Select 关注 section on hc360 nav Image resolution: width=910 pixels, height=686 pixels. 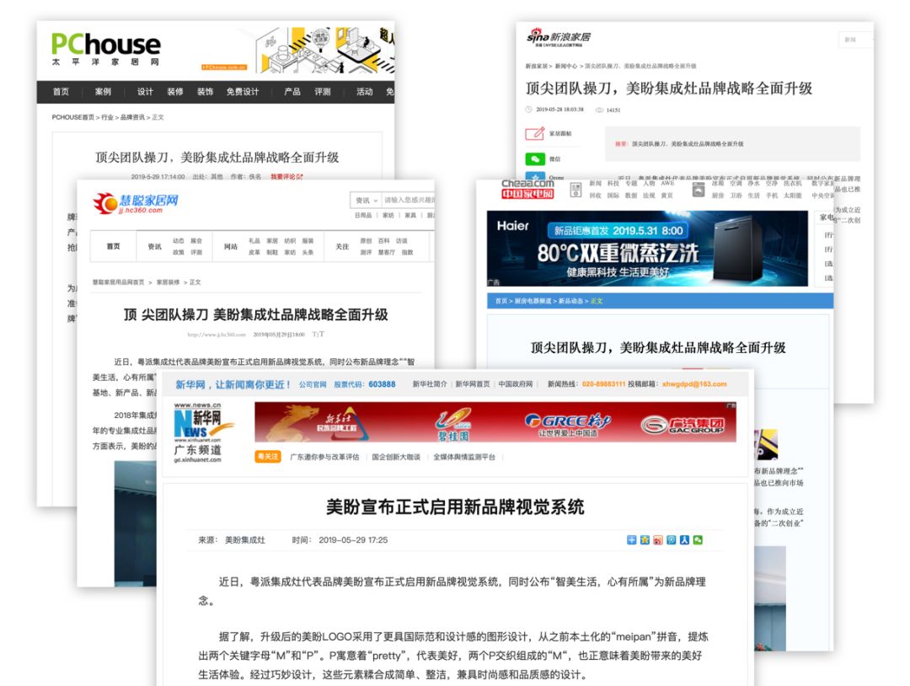[x=342, y=247]
